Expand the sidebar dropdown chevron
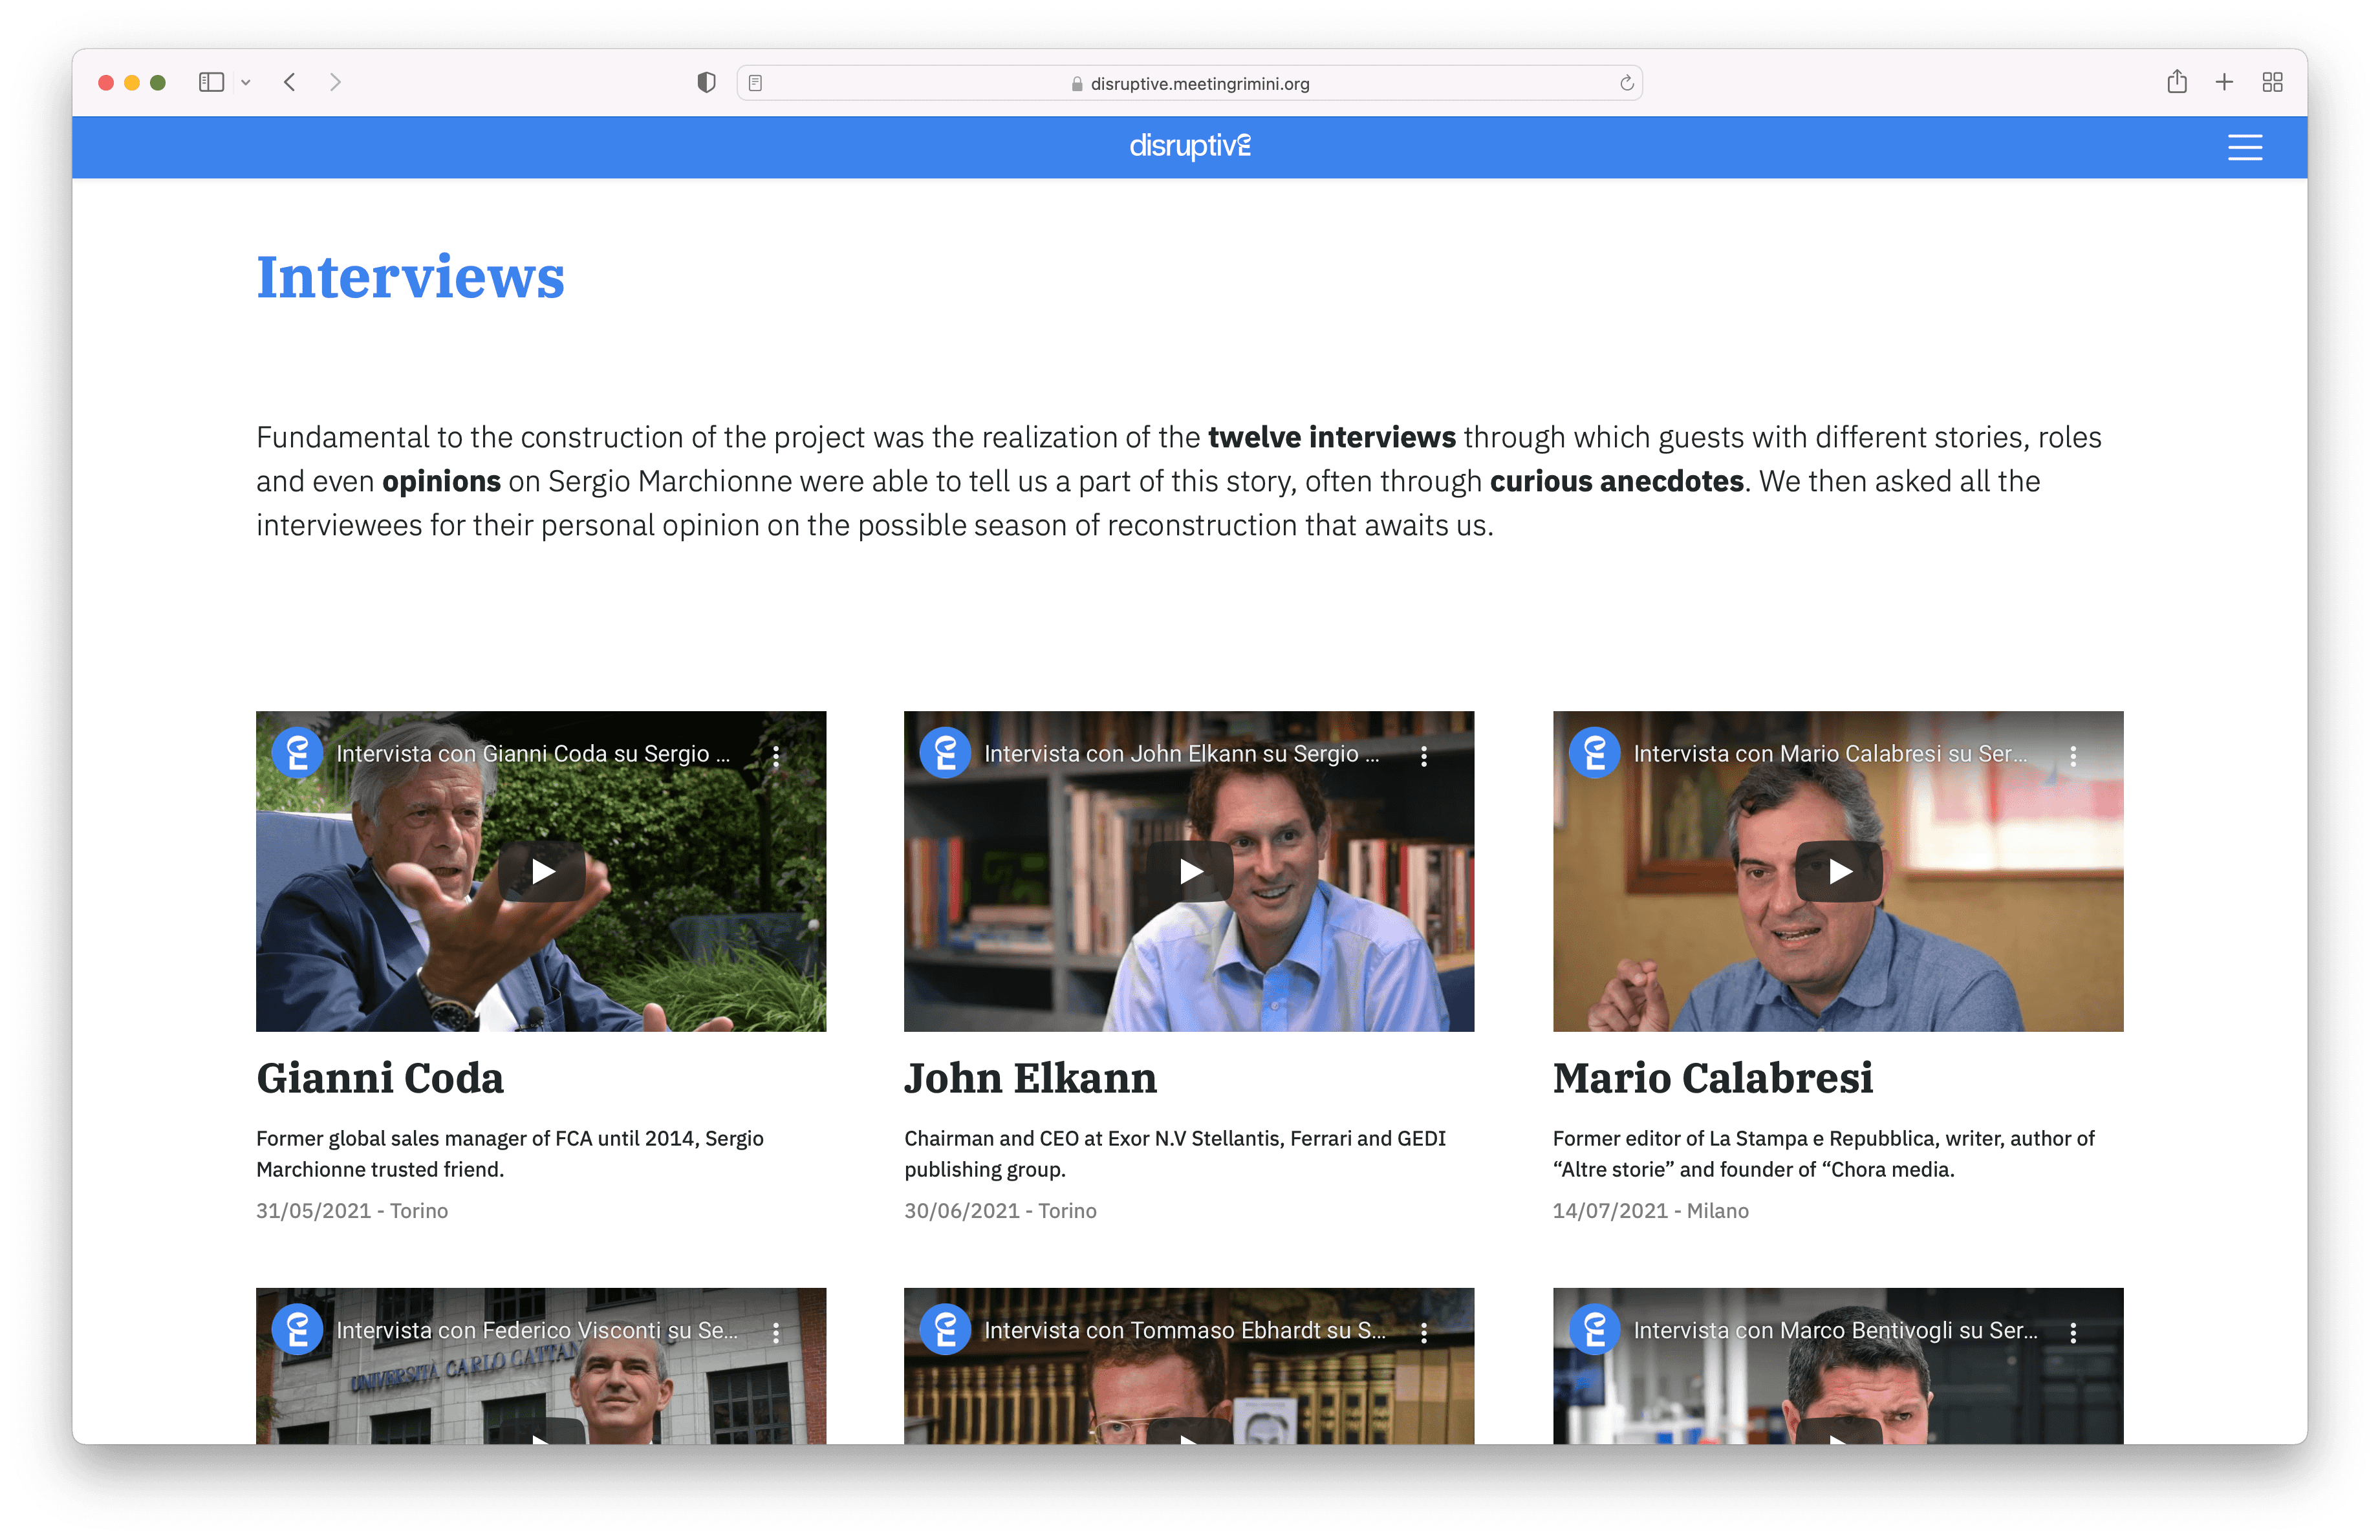The image size is (2380, 1540). tap(246, 83)
